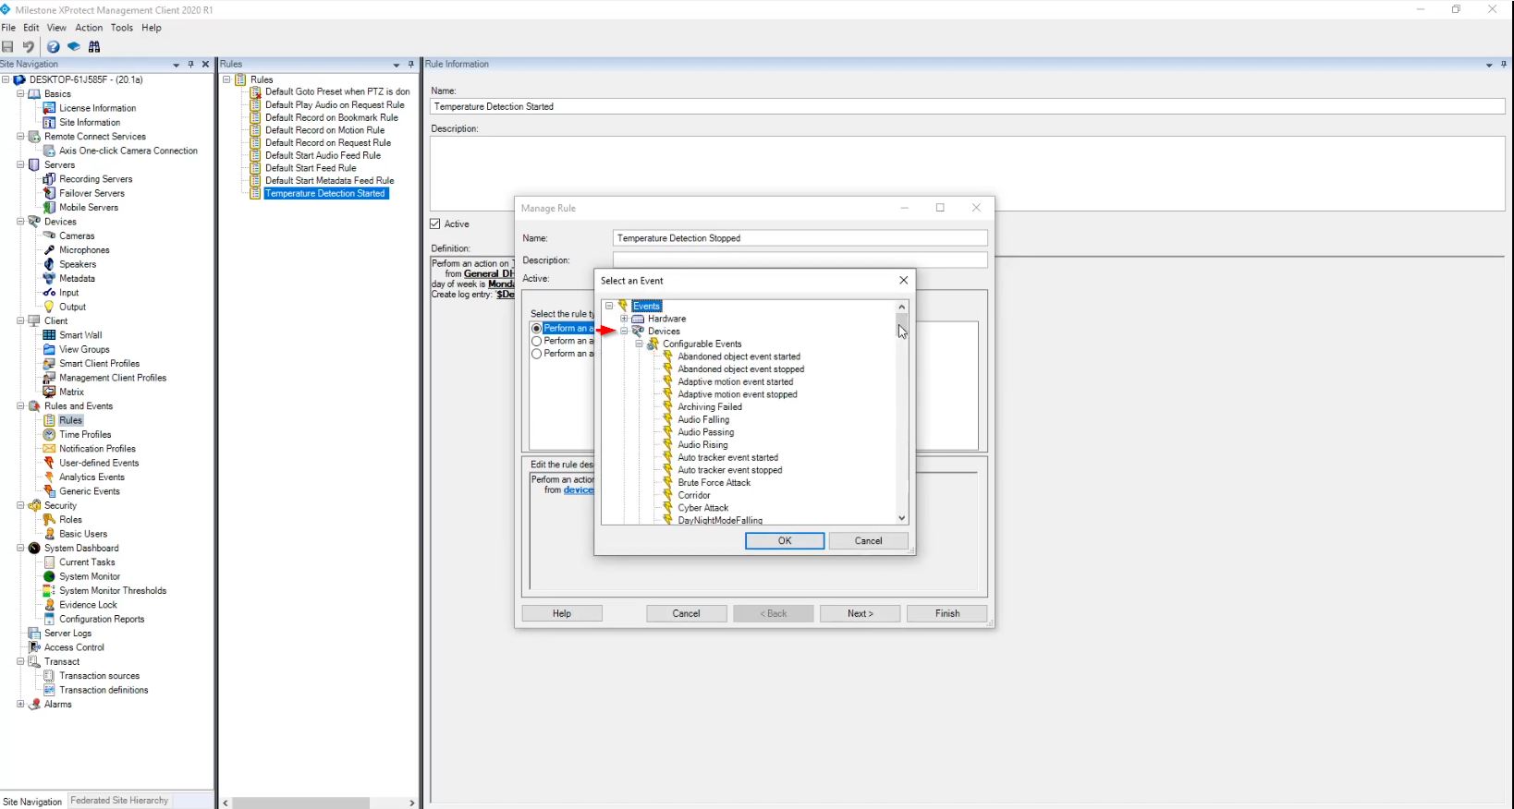Click Next in Manage Rule dialog
The width and height of the screenshot is (1514, 809).
[x=860, y=613]
